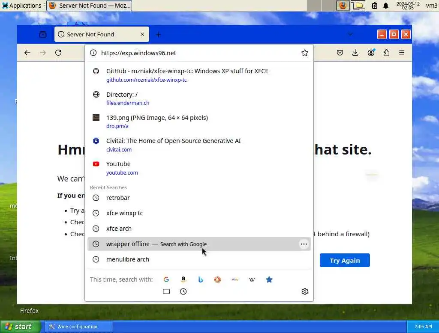Viewport: 439px width, 333px height.
Task: Select recent search 'retrobar'
Action: pos(199,198)
